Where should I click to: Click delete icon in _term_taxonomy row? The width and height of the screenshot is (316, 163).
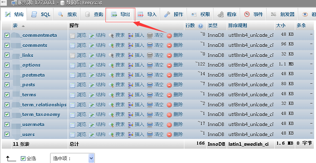[x=169, y=115]
